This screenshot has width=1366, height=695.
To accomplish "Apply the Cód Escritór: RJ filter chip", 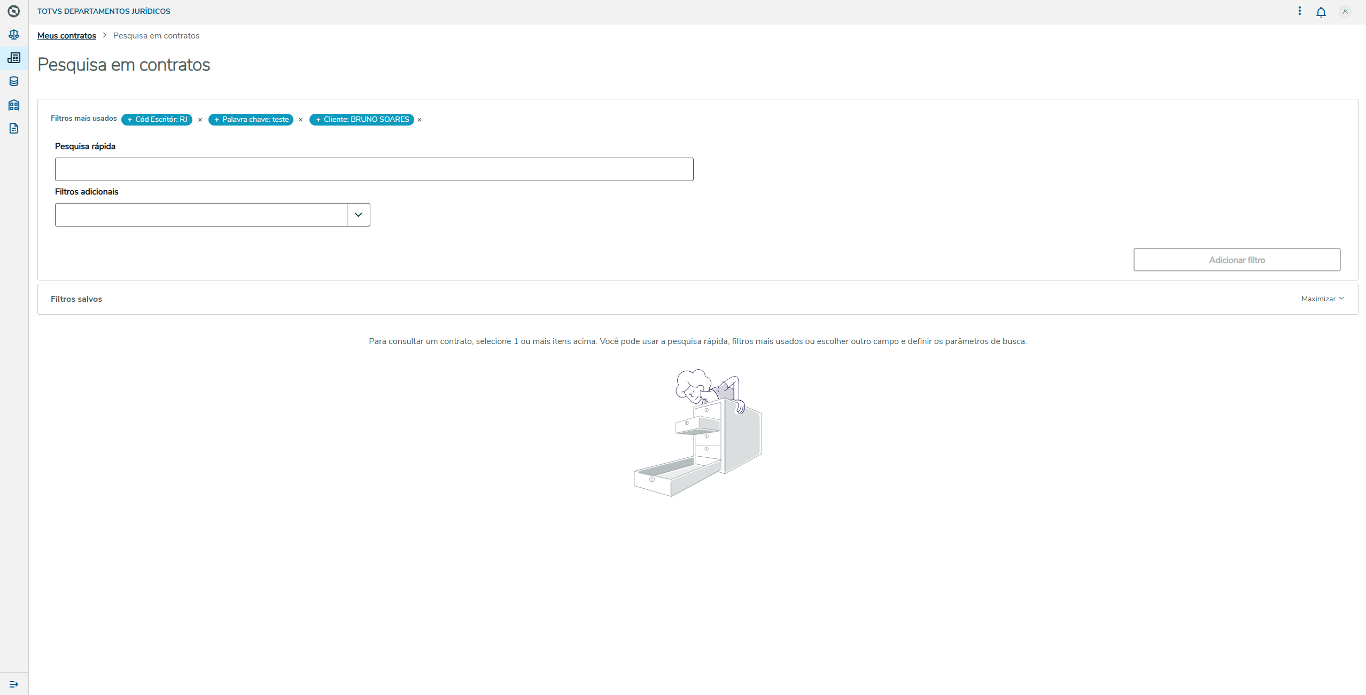I will [157, 120].
